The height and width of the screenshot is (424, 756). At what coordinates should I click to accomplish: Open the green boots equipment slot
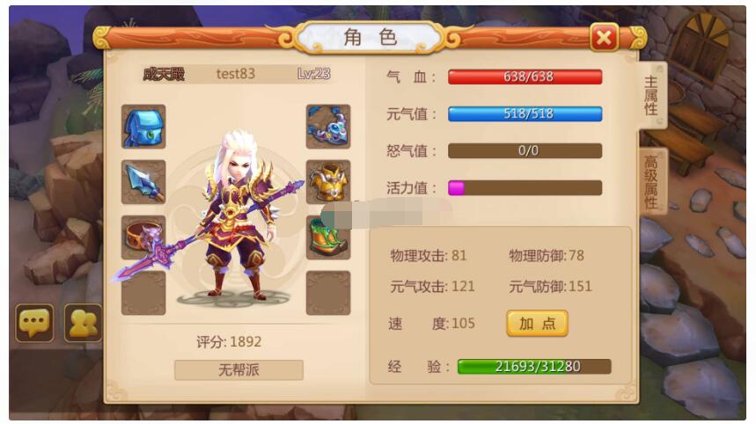tap(328, 238)
